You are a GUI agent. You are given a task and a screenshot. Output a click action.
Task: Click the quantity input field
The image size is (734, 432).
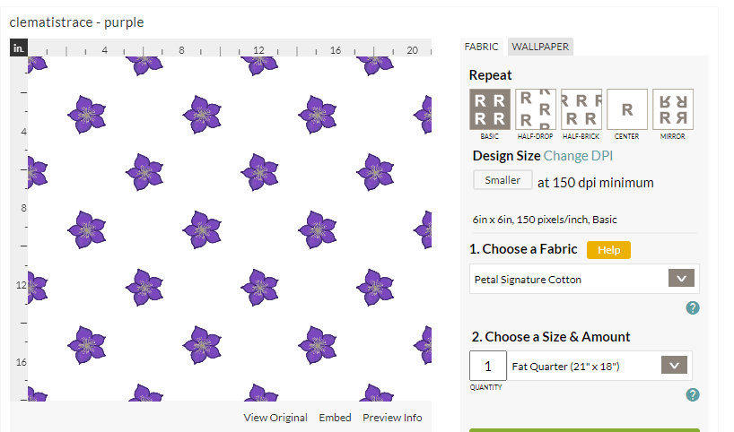tap(488, 366)
